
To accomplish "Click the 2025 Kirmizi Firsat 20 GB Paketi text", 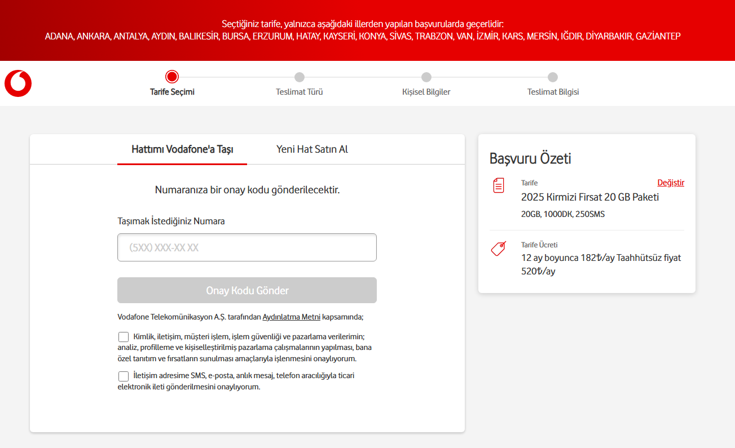I will (590, 197).
